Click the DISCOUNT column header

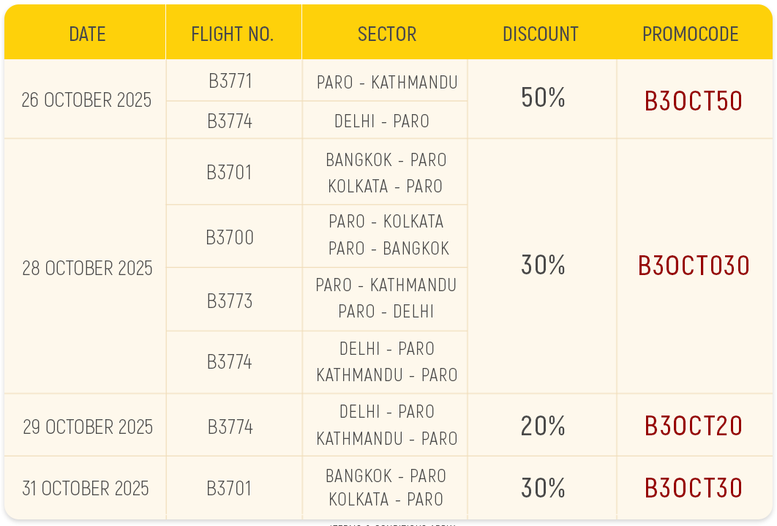coord(541,34)
